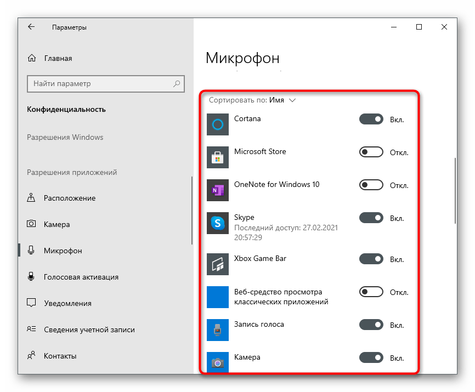Open Уведомления privacy section
Image resolution: width=475 pixels, height=392 pixels.
tap(67, 303)
